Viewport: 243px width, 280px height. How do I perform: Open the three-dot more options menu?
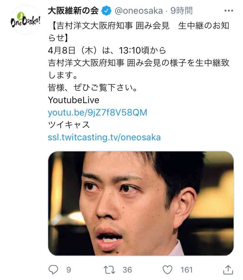click(229, 11)
